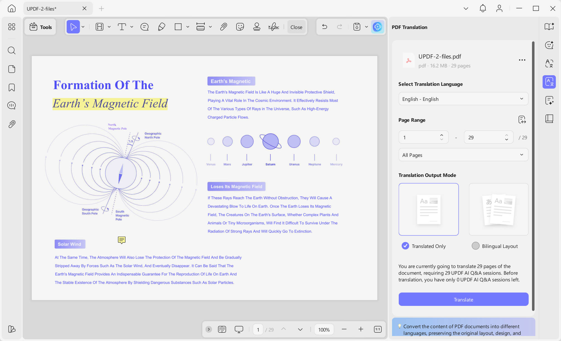561x341 pixels.
Task: Click the save file icon
Action: pyautogui.click(x=357, y=27)
